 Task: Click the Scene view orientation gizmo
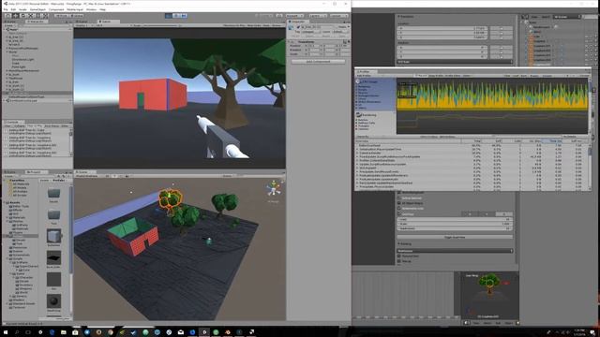click(x=274, y=189)
